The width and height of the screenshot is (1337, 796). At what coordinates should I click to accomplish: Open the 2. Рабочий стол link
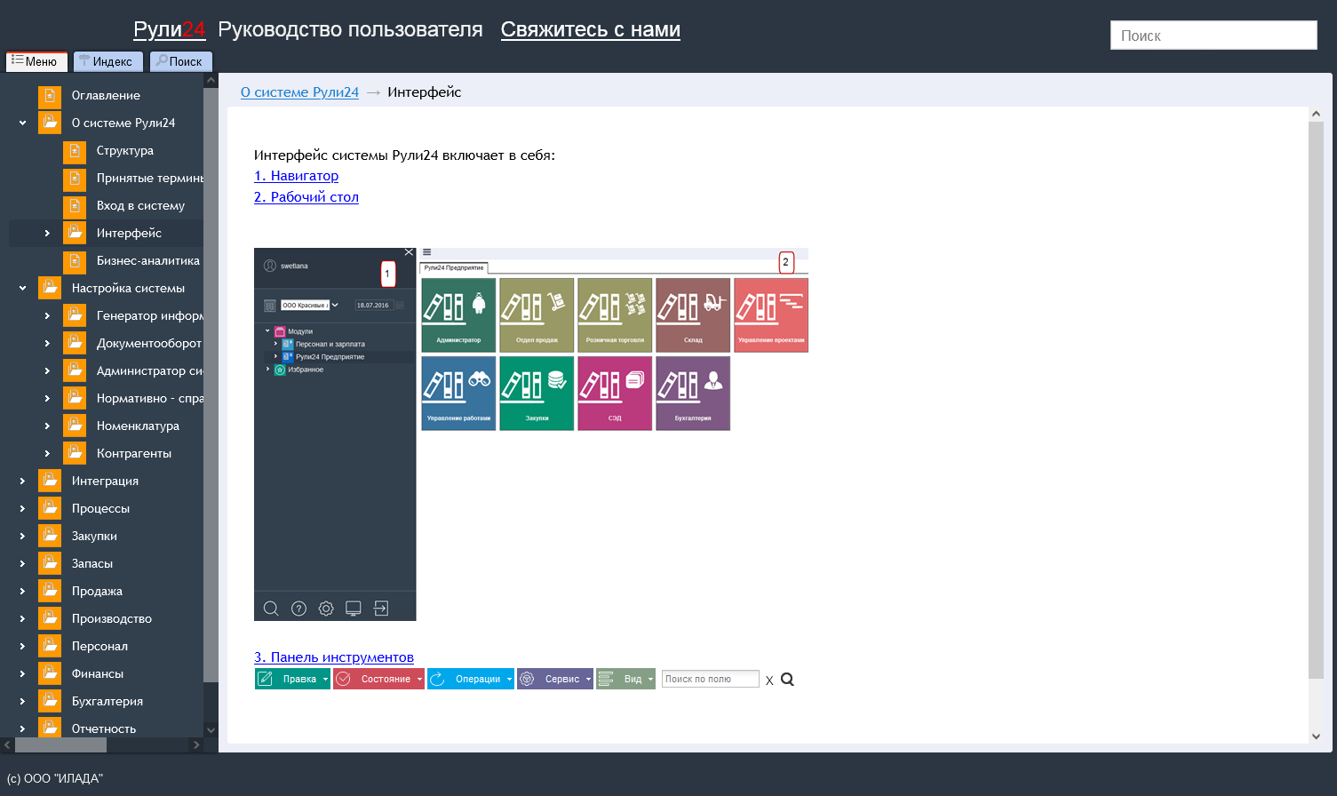tap(306, 197)
